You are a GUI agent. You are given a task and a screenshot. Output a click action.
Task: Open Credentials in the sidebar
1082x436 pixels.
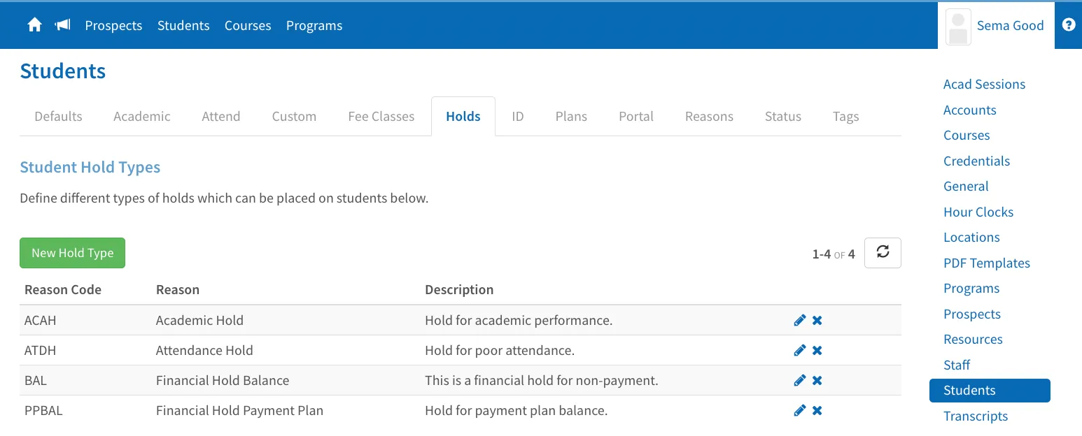click(x=976, y=161)
